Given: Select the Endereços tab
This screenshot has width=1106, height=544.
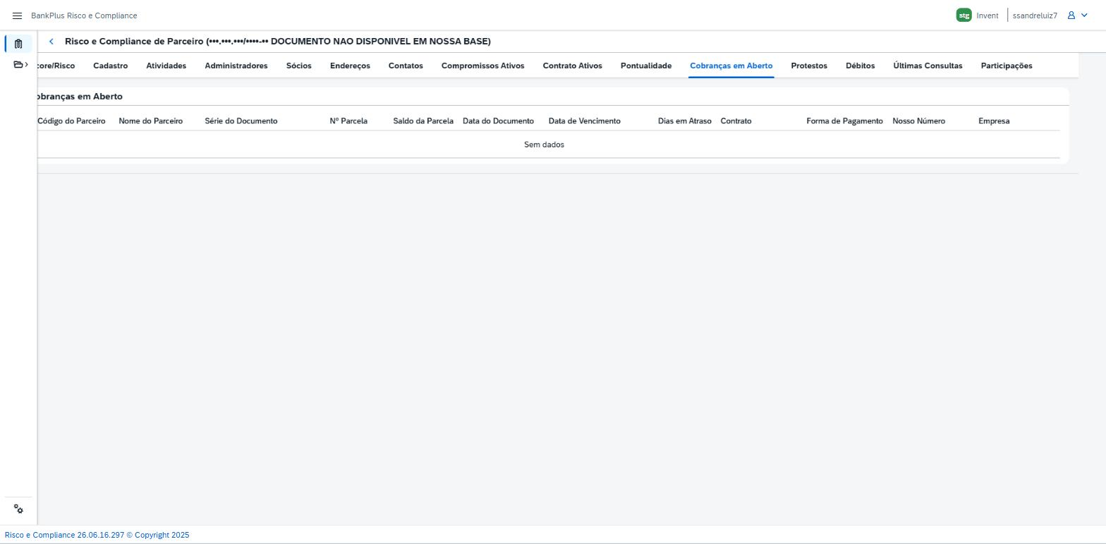Looking at the screenshot, I should click(350, 66).
